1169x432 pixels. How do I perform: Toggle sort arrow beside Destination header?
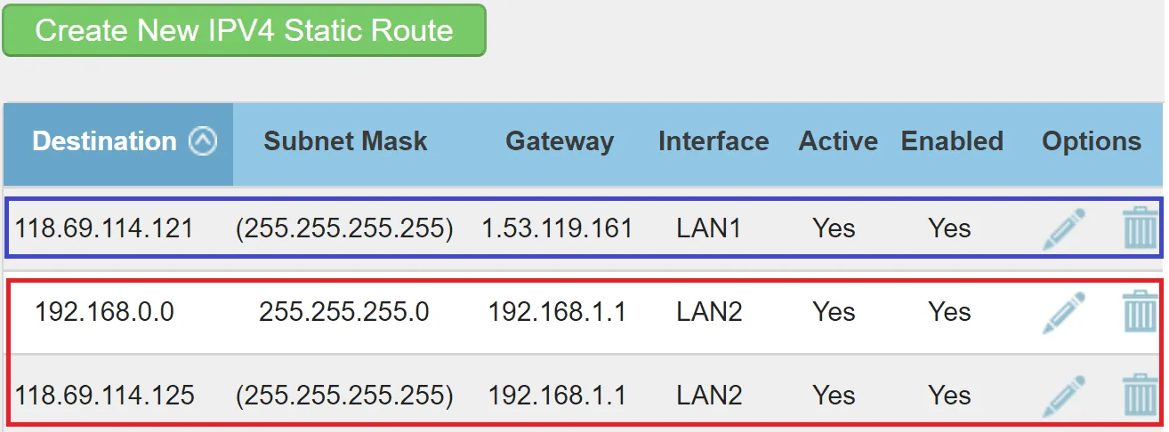[x=203, y=141]
